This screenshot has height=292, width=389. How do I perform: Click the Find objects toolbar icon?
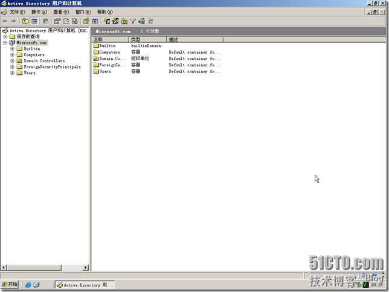point(142,21)
